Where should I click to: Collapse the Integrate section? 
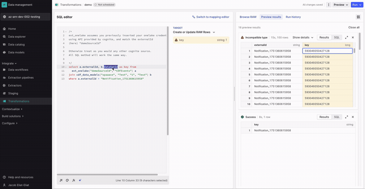click(x=9, y=63)
